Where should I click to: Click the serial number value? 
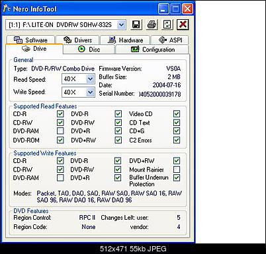160,94
